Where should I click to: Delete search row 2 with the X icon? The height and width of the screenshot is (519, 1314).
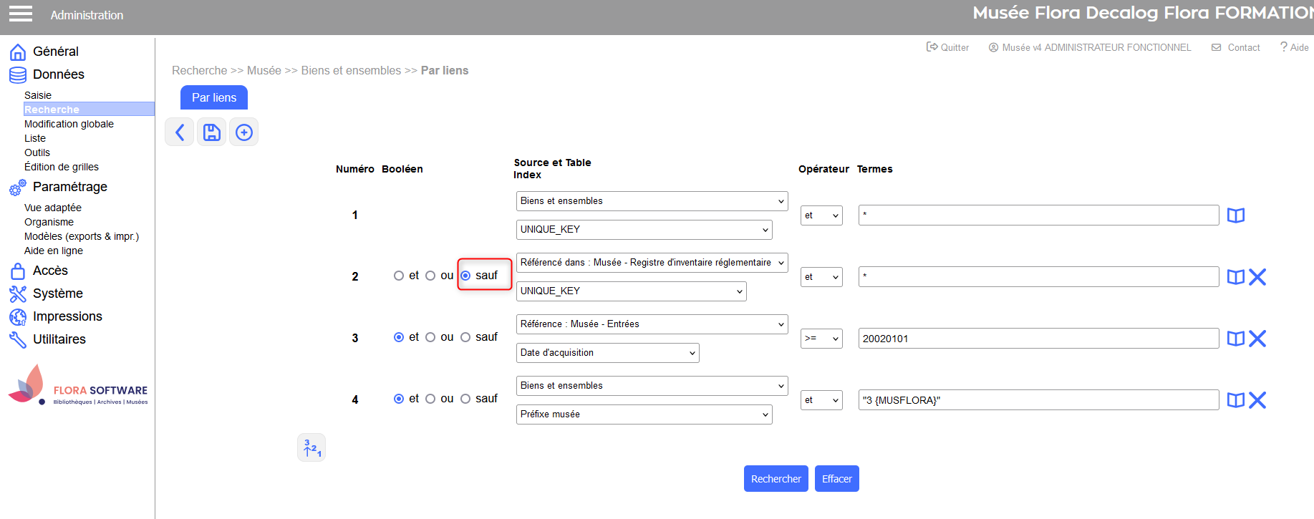point(1257,277)
